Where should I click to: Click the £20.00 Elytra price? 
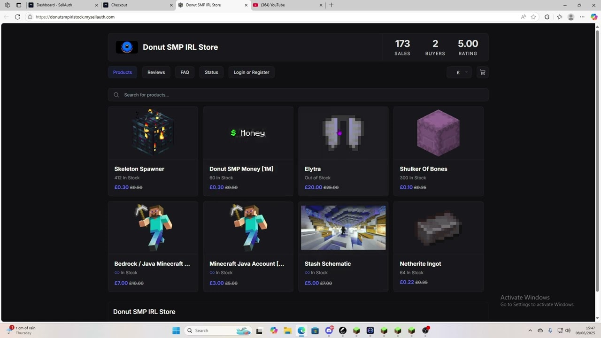pos(313,187)
